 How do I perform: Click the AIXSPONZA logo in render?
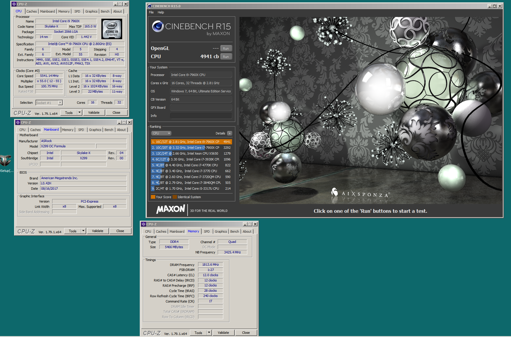[x=361, y=193]
